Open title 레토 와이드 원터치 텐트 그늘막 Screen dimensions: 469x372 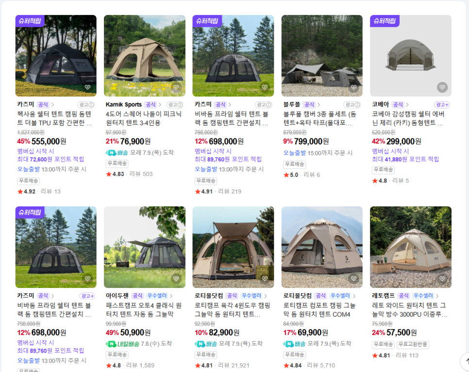[x=409, y=310]
